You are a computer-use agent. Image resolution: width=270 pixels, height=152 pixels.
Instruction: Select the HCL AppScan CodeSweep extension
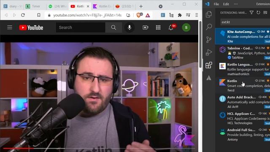(243, 118)
